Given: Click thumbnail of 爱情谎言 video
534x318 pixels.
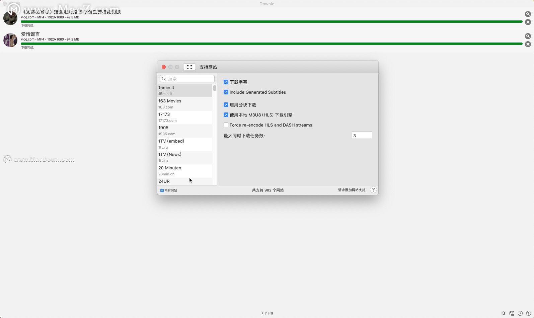Looking at the screenshot, I should click(x=10, y=40).
